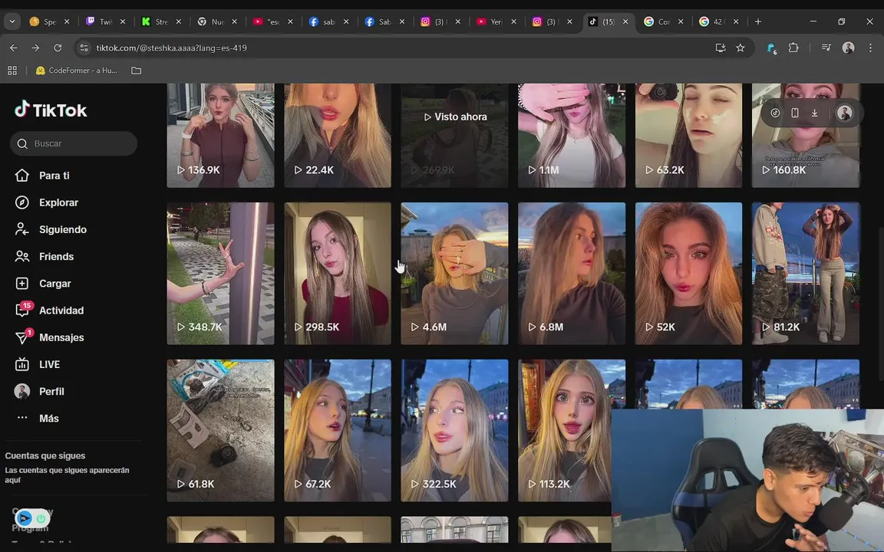Open the Chrome profile avatar in toolbar
Image resolution: width=884 pixels, height=552 pixels.
click(x=848, y=48)
